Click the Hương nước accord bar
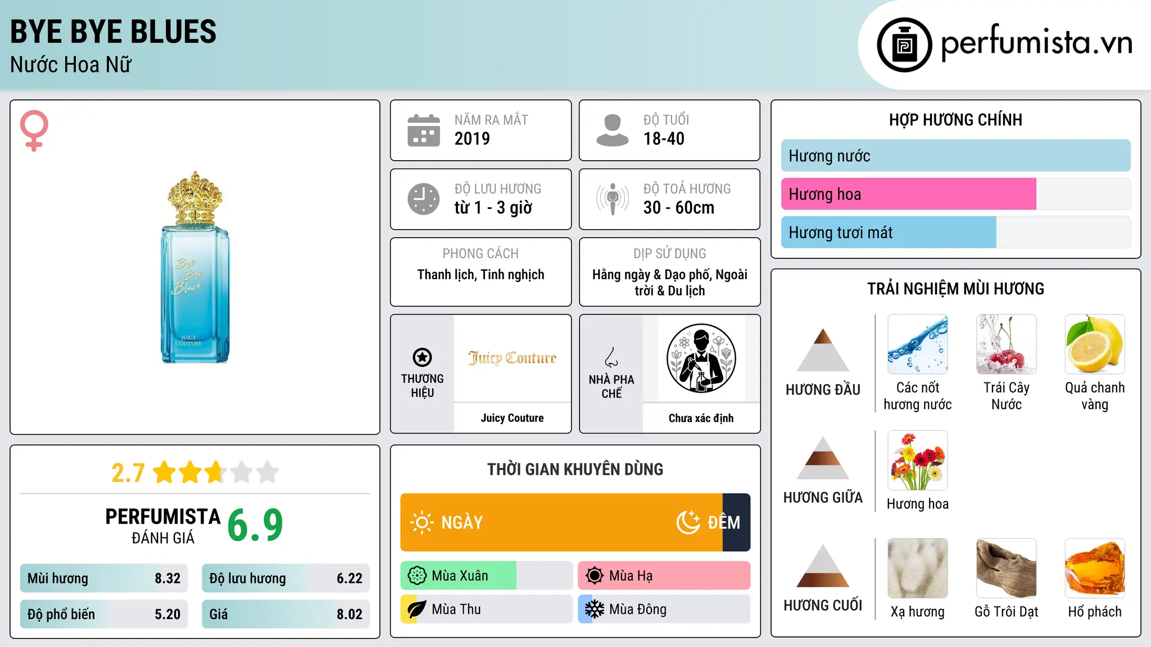 955,156
